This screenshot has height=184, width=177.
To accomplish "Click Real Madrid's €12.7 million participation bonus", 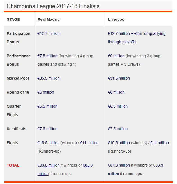I will pos(48,33).
